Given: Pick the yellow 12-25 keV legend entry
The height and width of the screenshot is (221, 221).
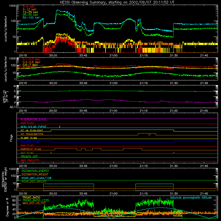Looking at the screenshot, I should tap(30, 12).
